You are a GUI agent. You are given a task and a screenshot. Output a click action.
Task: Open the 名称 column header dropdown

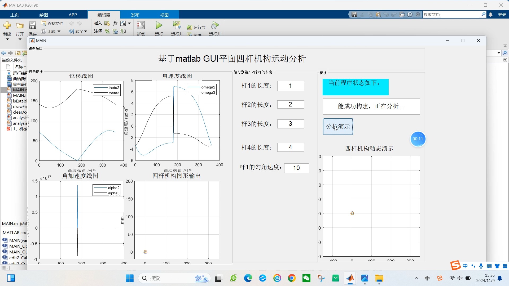(25, 67)
